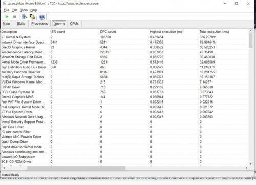
Task: Select the SCSI CD-ROM Driver row
Action: 125,162
